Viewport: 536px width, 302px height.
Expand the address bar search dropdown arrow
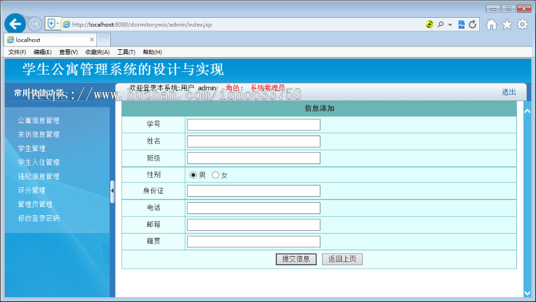pos(450,24)
